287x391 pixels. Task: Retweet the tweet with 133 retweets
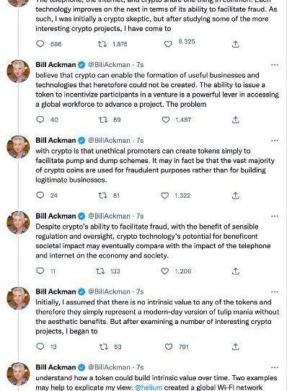tap(100, 271)
